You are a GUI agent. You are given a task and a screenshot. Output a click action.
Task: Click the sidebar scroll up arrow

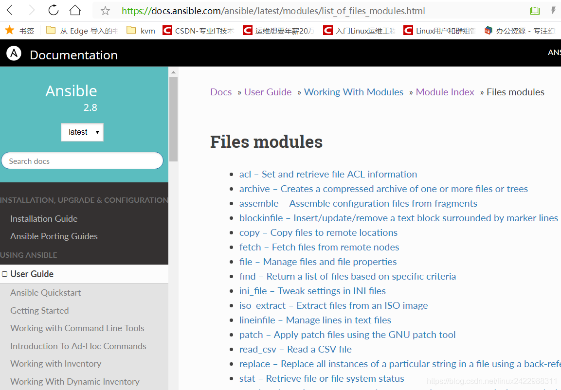pyautogui.click(x=173, y=72)
